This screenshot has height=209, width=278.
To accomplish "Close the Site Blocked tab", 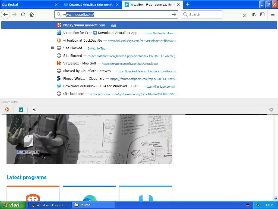I will (56, 5).
